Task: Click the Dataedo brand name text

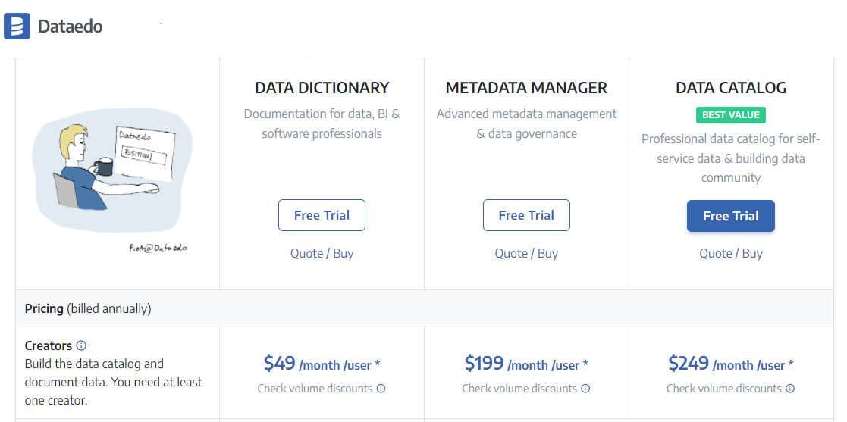Action: click(x=71, y=26)
